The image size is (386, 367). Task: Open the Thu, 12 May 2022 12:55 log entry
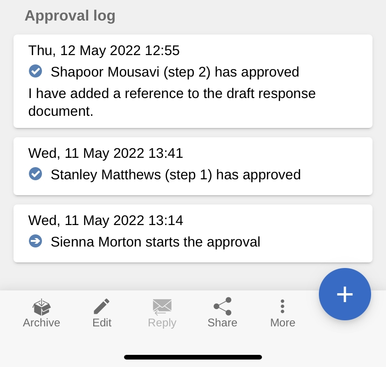pyautogui.click(x=104, y=50)
